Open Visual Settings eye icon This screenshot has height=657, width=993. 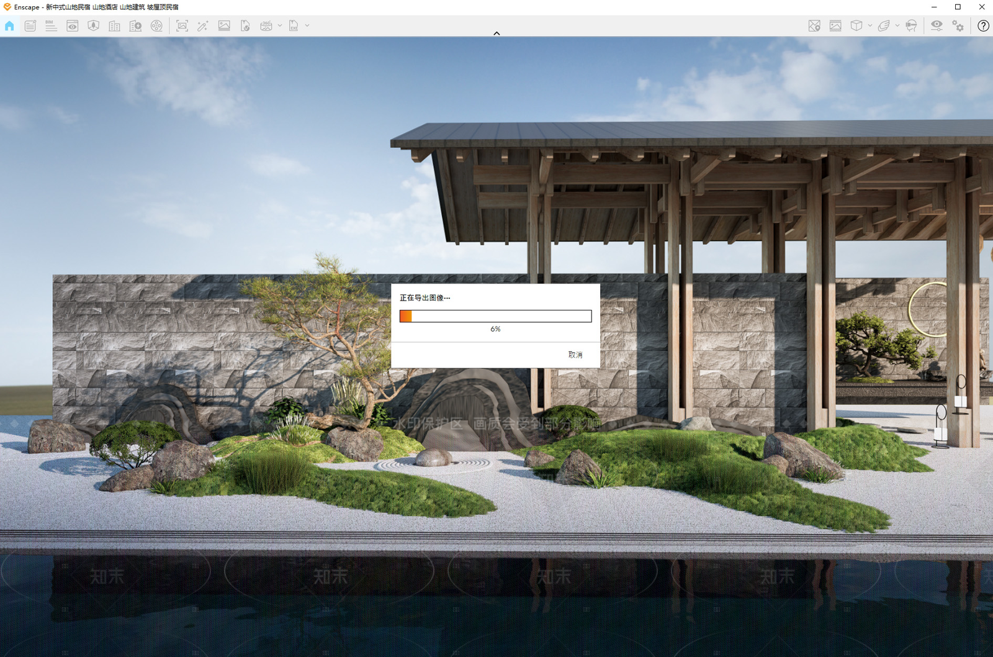tap(937, 26)
